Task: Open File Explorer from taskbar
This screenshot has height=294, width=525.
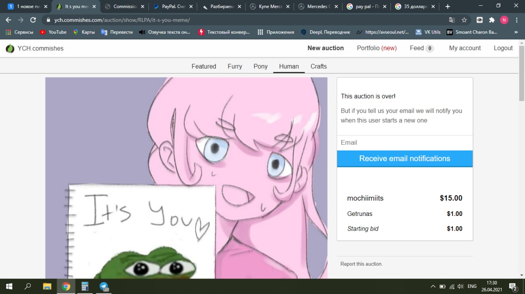Action: click(47, 286)
